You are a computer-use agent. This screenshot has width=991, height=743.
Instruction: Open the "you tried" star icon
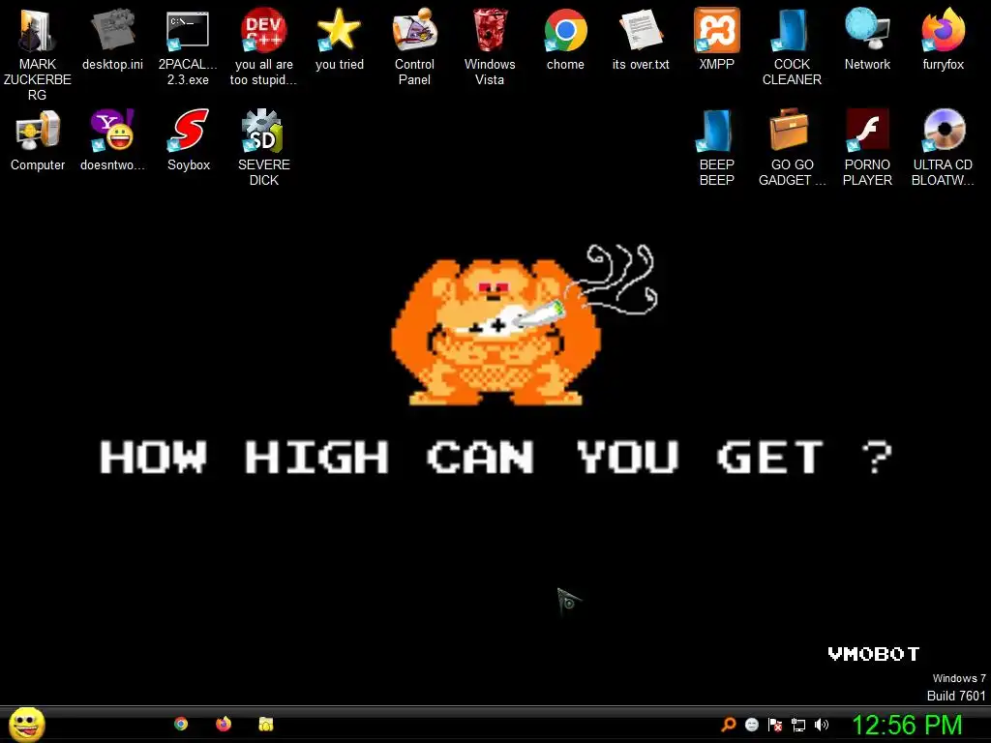coord(339,30)
